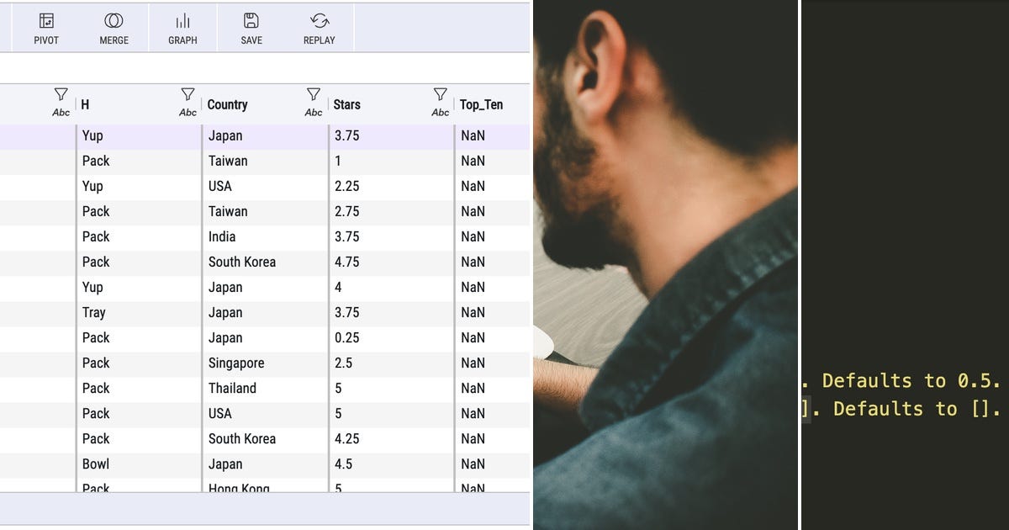Select the H column header
This screenshot has height=530, width=1009.
coord(85,105)
